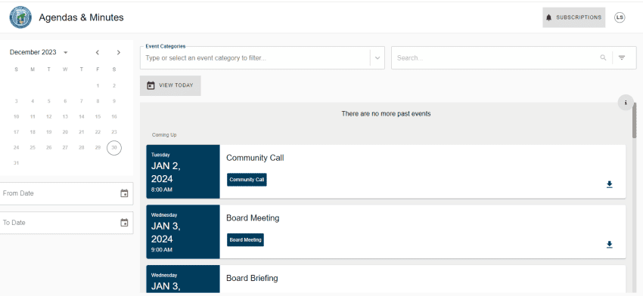Select December 30 on the calendar
643x296 pixels.
click(x=114, y=147)
